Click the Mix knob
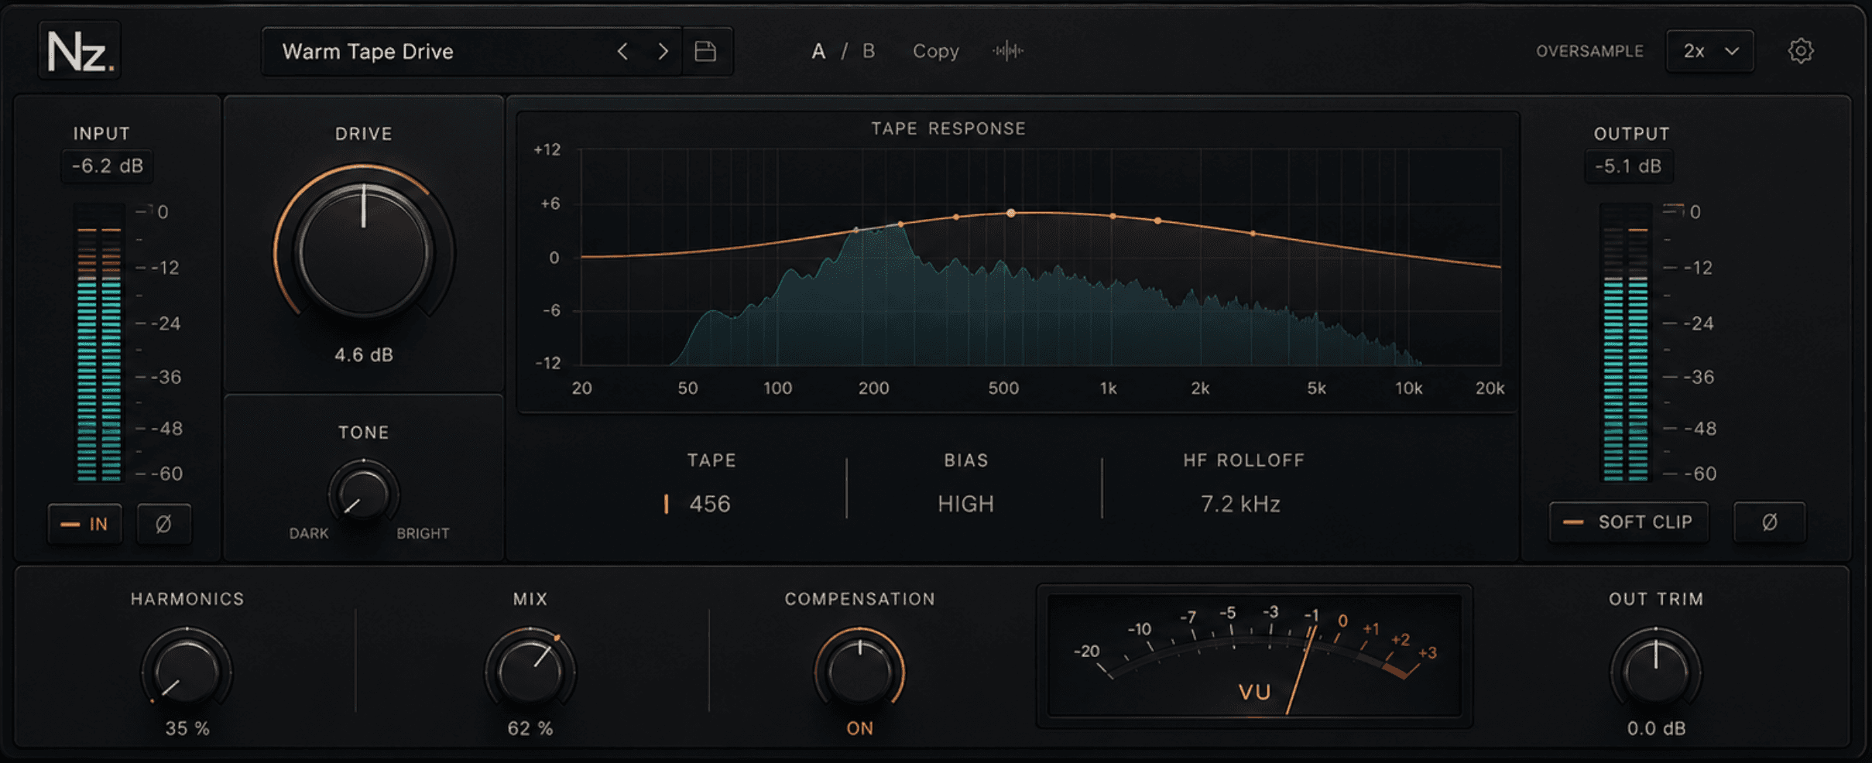The height and width of the screenshot is (763, 1872). (x=530, y=672)
